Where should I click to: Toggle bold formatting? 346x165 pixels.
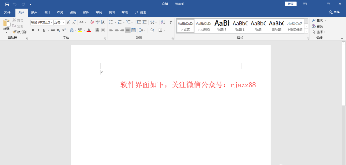(33, 30)
